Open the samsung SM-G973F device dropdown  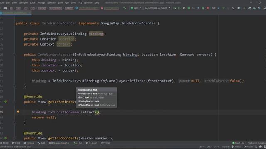pos(158,8)
